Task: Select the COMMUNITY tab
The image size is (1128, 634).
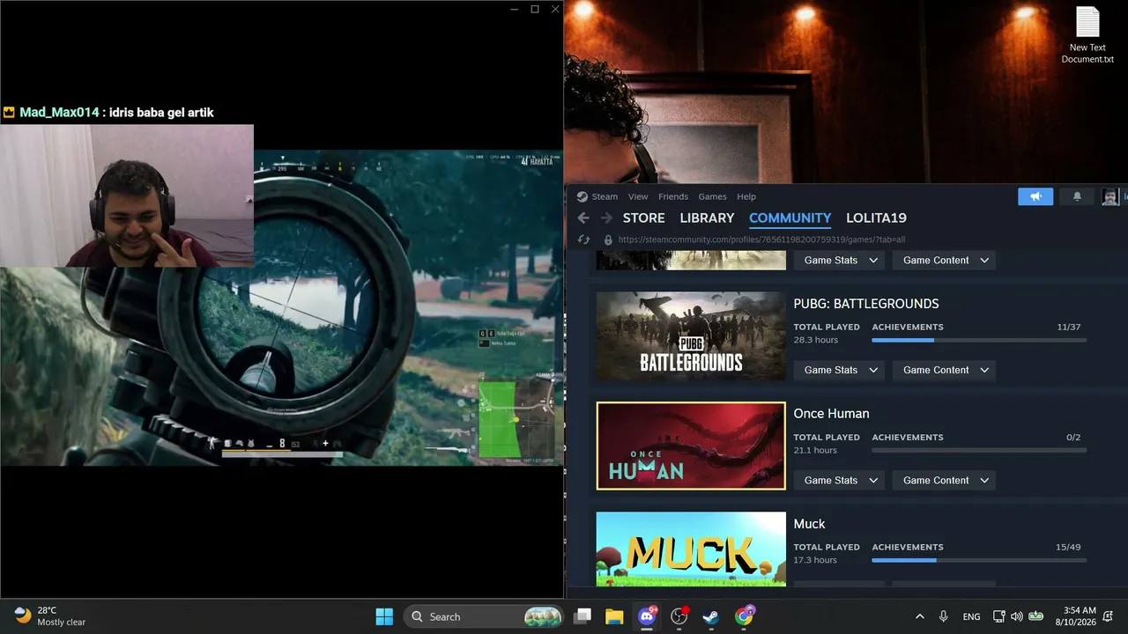Action: tap(790, 218)
